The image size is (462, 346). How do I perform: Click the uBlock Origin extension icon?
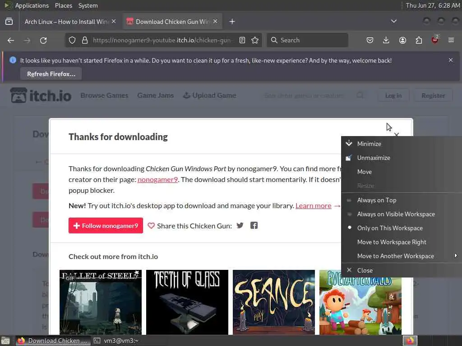[x=435, y=40]
